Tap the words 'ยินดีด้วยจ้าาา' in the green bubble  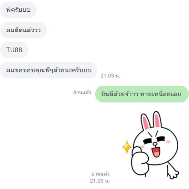119,94
